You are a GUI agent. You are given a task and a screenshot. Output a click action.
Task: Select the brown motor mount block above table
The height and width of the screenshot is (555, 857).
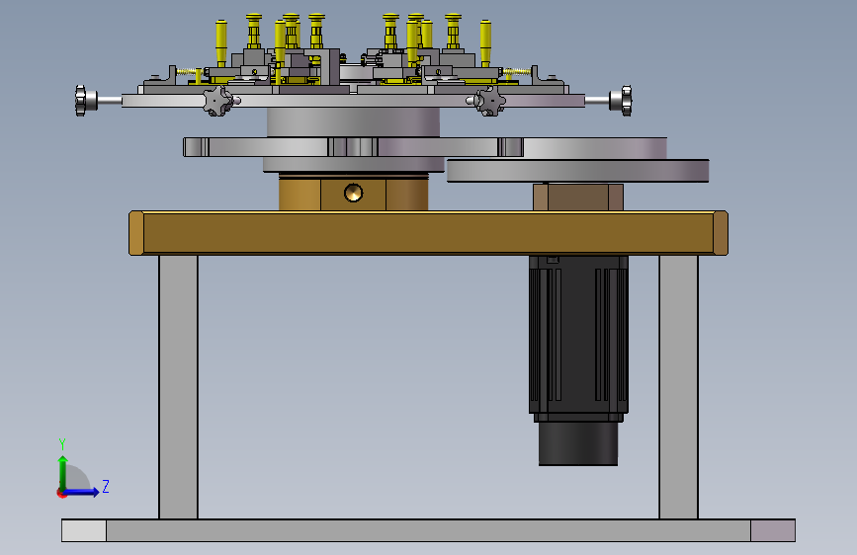coord(578,198)
